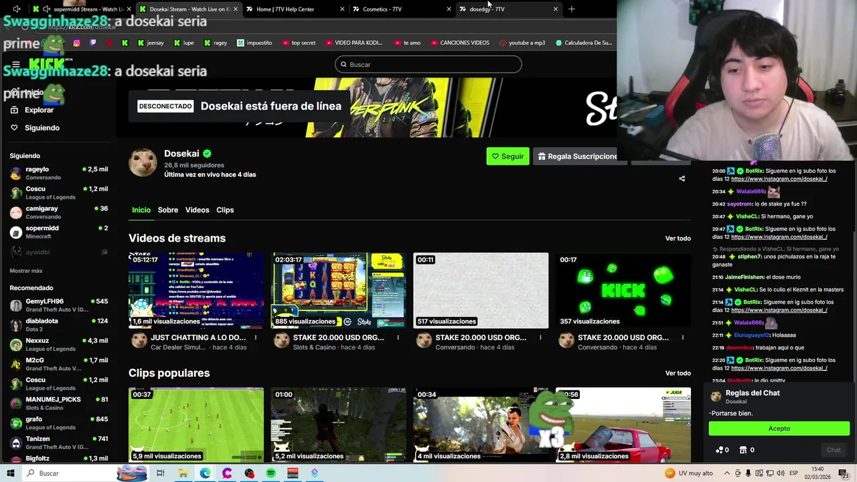This screenshot has height=482, width=857.
Task: Open MANUMEJ_PICKS recommended channel
Action: coord(58,403)
